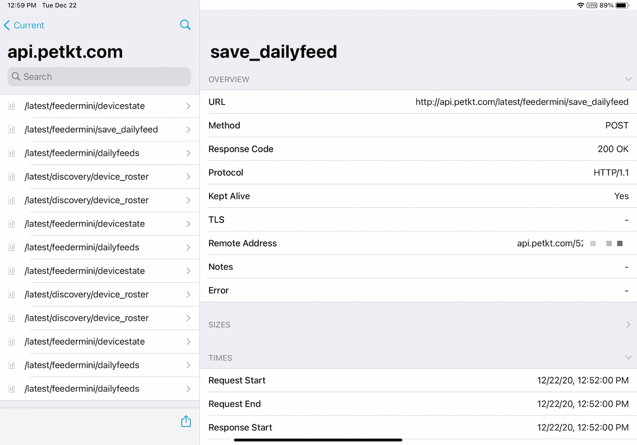The image size is (637, 445).
Task: Click the JSON document icon beside the first devicestate request
Action: point(11,106)
